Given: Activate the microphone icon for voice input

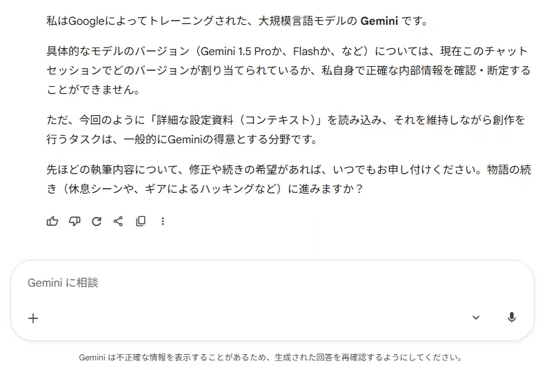Looking at the screenshot, I should pyautogui.click(x=511, y=318).
